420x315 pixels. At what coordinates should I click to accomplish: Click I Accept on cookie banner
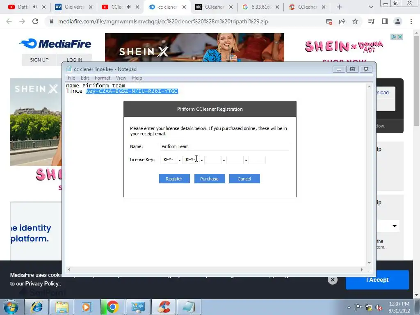click(x=377, y=280)
